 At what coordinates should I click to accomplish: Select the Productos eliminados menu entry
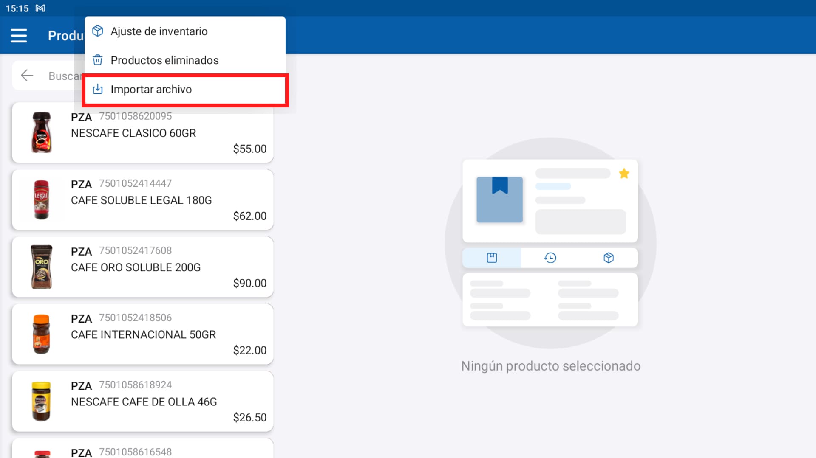coord(164,60)
